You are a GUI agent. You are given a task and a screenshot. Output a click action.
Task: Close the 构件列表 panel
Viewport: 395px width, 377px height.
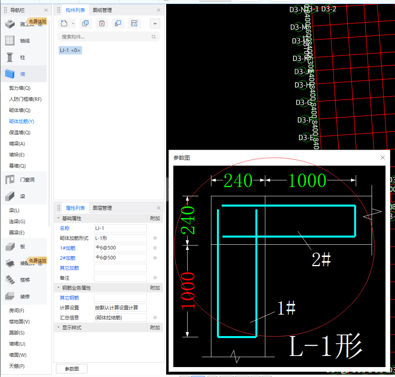159,10
